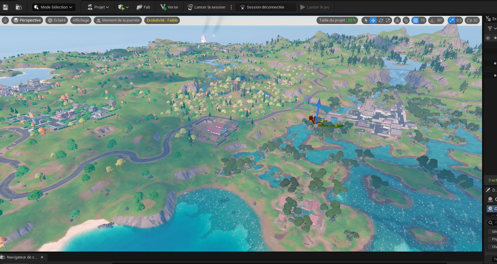This screenshot has height=264, width=497.
Task: Select the scale tool
Action: click(x=388, y=20)
